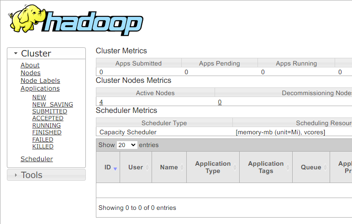Open the Show entries count dropdown
Viewport: 352px width, 224px height.
127,145
